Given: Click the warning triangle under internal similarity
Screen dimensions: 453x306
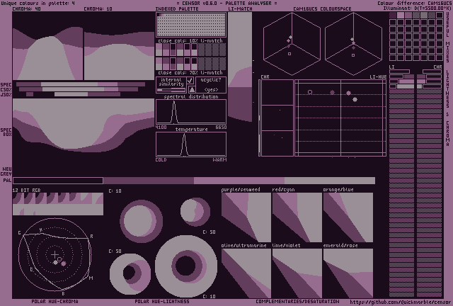Looking at the screenshot, I should click(x=190, y=89).
